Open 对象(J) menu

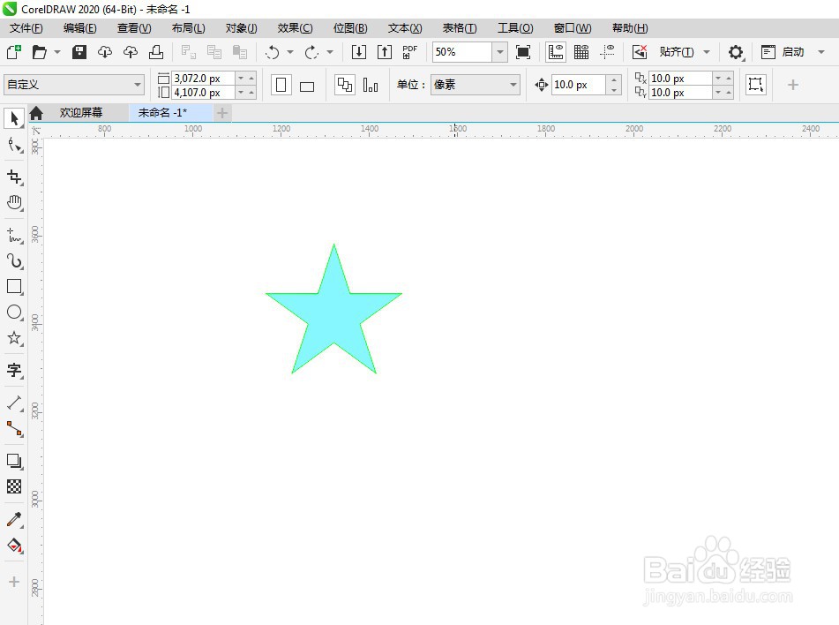coord(242,28)
